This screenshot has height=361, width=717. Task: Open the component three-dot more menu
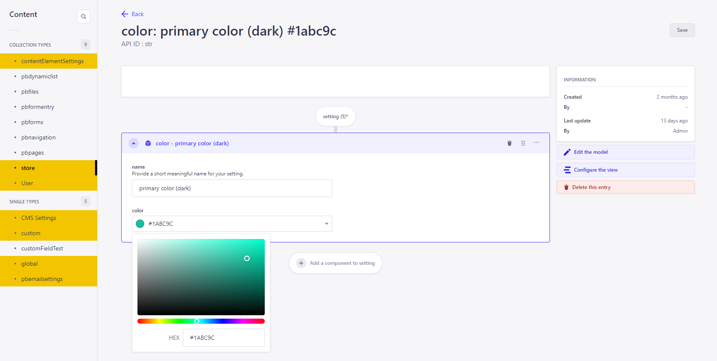tap(536, 143)
